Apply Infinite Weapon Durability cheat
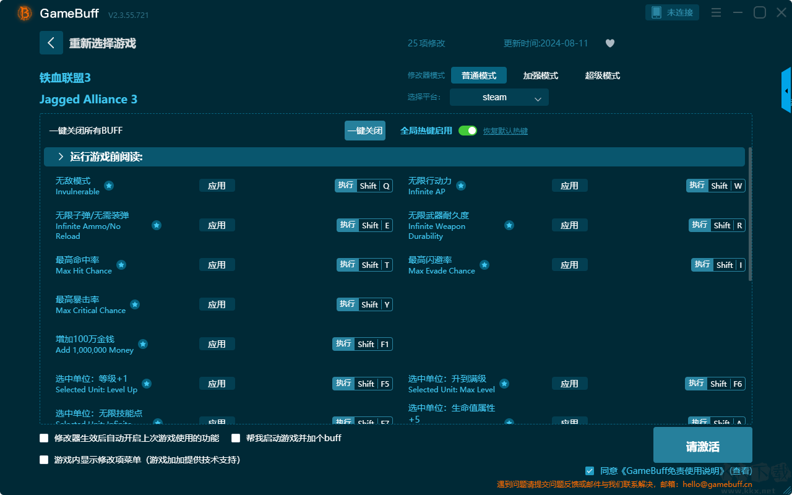The image size is (792, 495). point(570,225)
